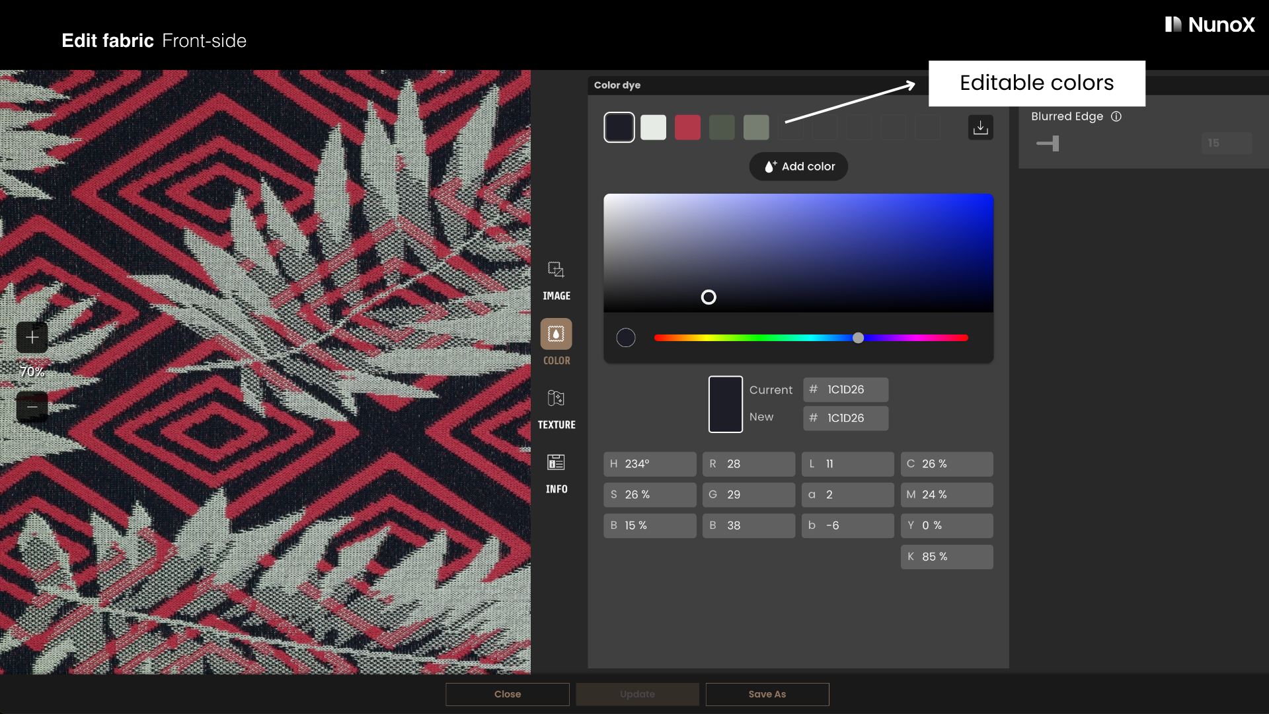Click the Lab a field 2

[847, 495]
